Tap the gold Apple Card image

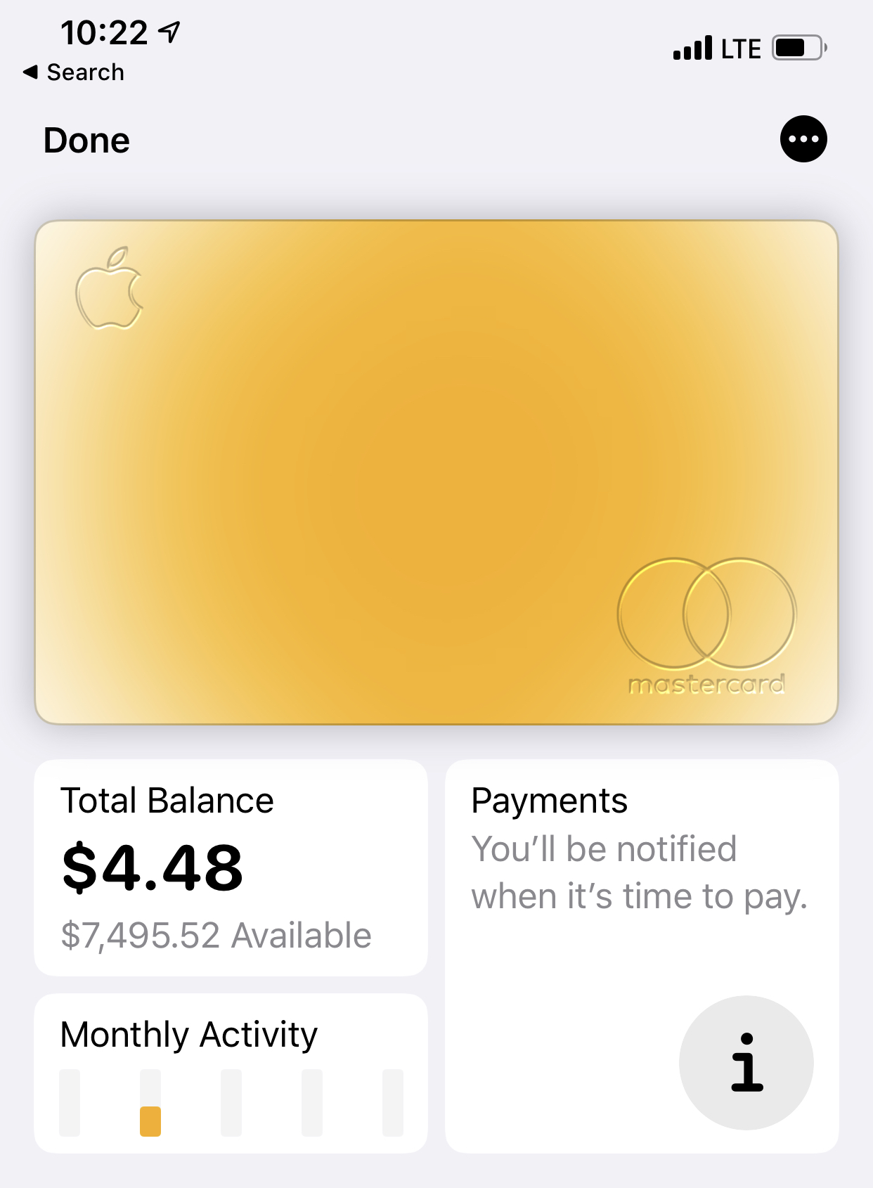click(436, 472)
